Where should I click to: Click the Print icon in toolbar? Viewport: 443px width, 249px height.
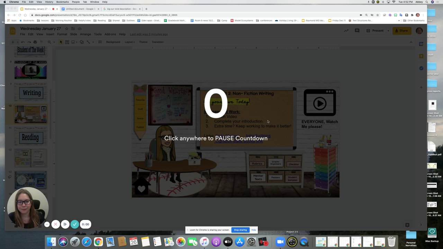pos(35,42)
